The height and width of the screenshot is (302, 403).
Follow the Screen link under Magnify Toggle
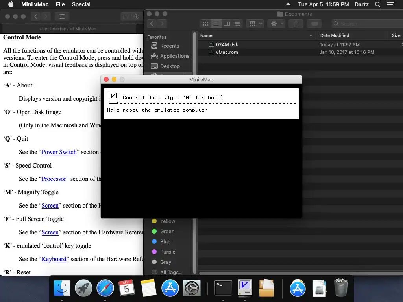pyautogui.click(x=50, y=205)
